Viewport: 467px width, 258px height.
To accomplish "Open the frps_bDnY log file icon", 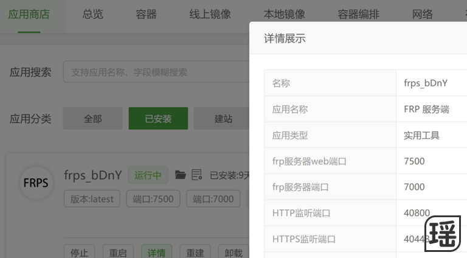I will [x=196, y=175].
